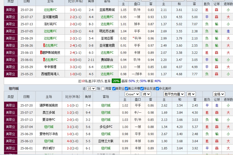Open the Crow* bookmaker dropdown
This screenshot has width=233, height=155.
point(132,94)
